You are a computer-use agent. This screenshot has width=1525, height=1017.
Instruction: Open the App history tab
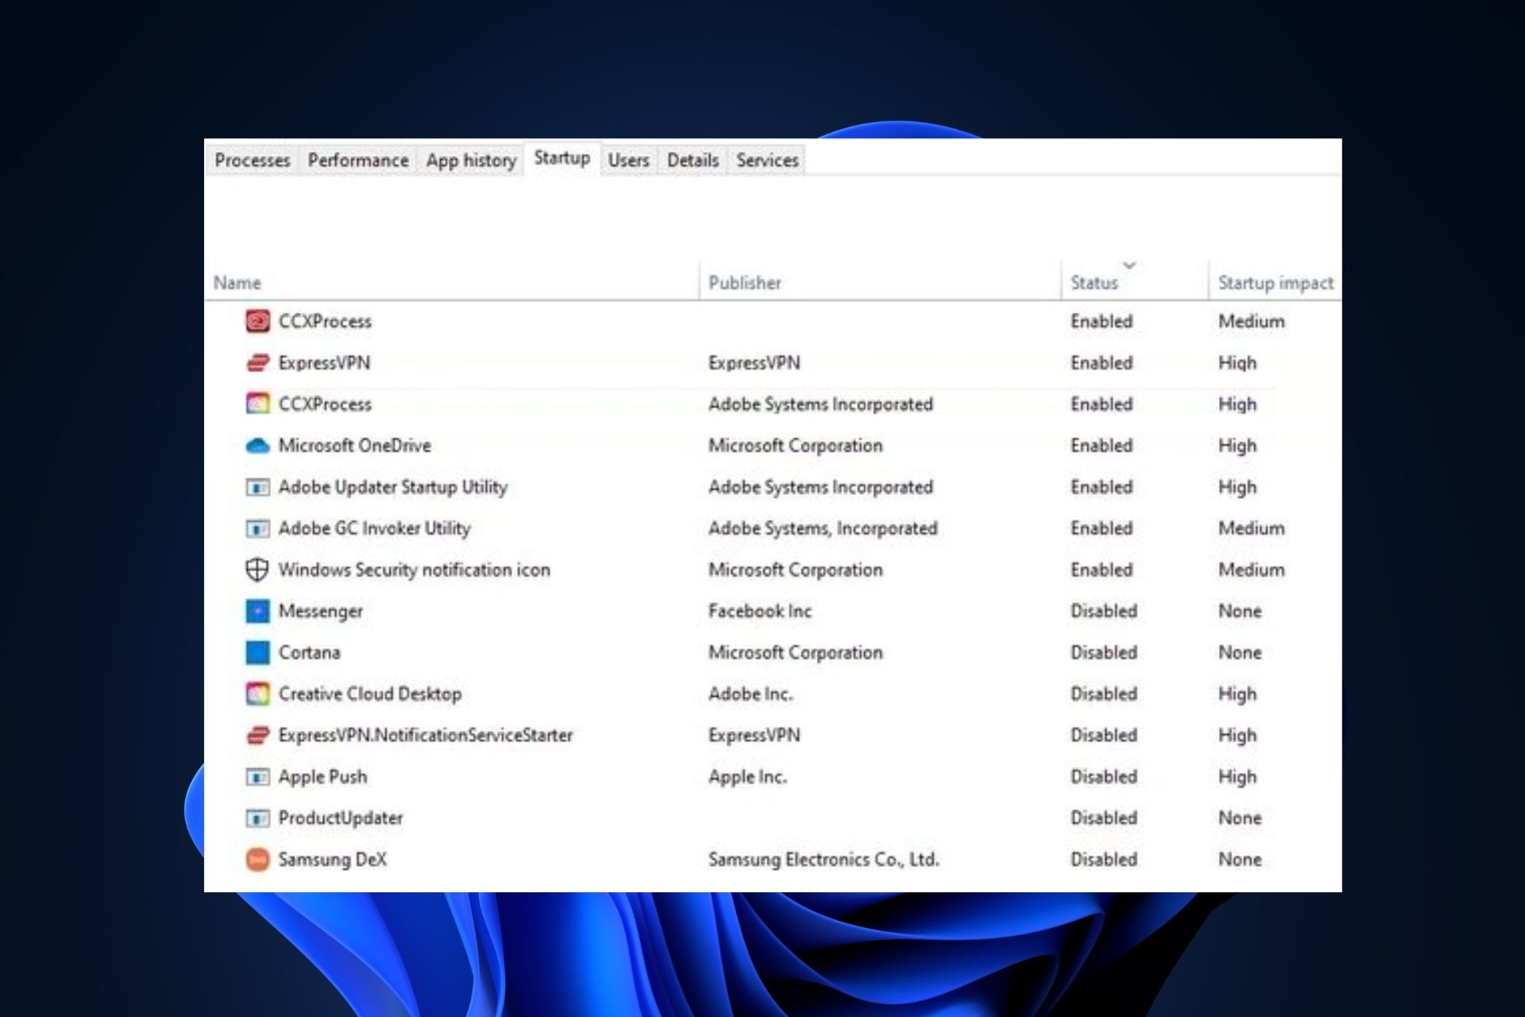tap(471, 160)
